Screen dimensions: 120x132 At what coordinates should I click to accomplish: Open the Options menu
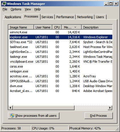(x=16, y=9)
